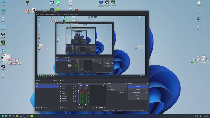Click the add scene plus icon
Screen dimensions: 210x118
36,107
